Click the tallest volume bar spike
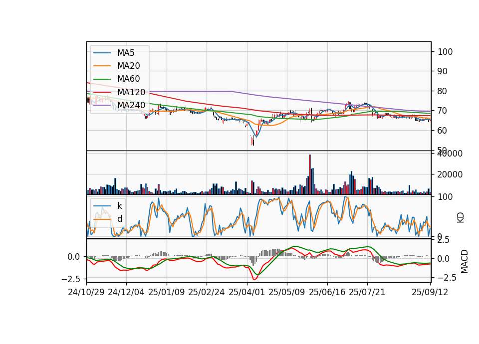This screenshot has width=479, height=344. pos(310,174)
